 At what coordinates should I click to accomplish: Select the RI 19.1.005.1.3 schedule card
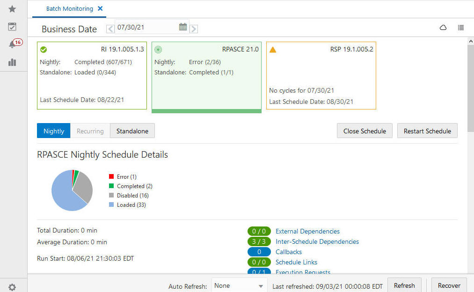click(x=92, y=75)
